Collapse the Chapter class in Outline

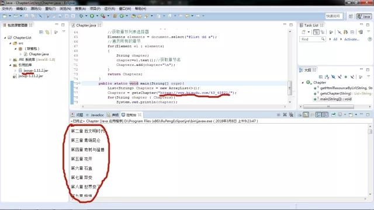(x=303, y=82)
